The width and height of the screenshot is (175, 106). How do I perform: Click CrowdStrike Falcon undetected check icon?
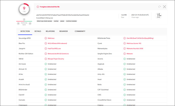pyautogui.click(x=125, y=100)
